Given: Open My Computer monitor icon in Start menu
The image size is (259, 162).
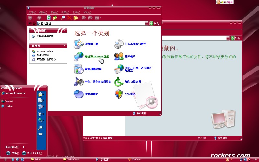Looking at the screenshot, I should point(40,106).
